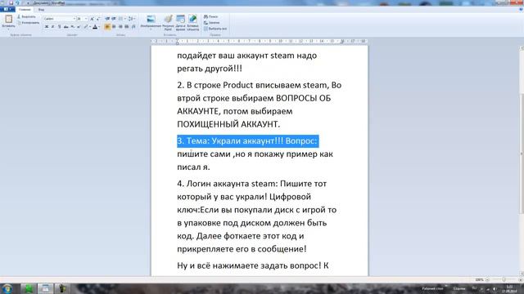Click the volume icon in system tray
Viewport: 524px width, 294px height.
click(495, 289)
